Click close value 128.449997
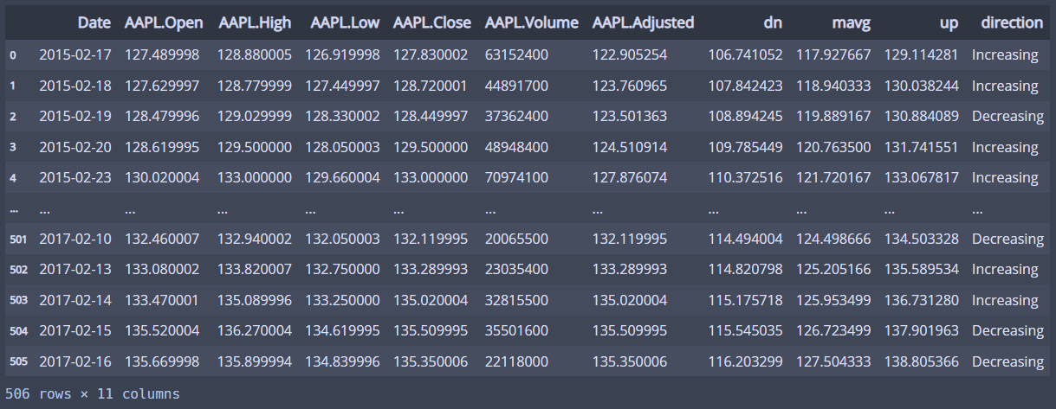 (431, 116)
